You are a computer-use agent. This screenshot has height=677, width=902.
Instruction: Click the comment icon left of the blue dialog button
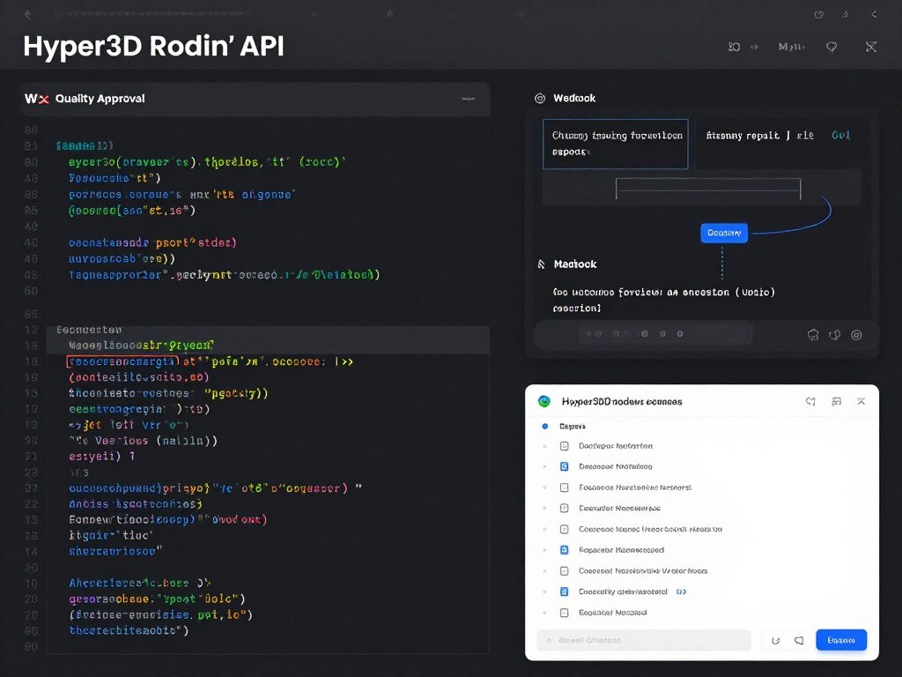coord(799,641)
